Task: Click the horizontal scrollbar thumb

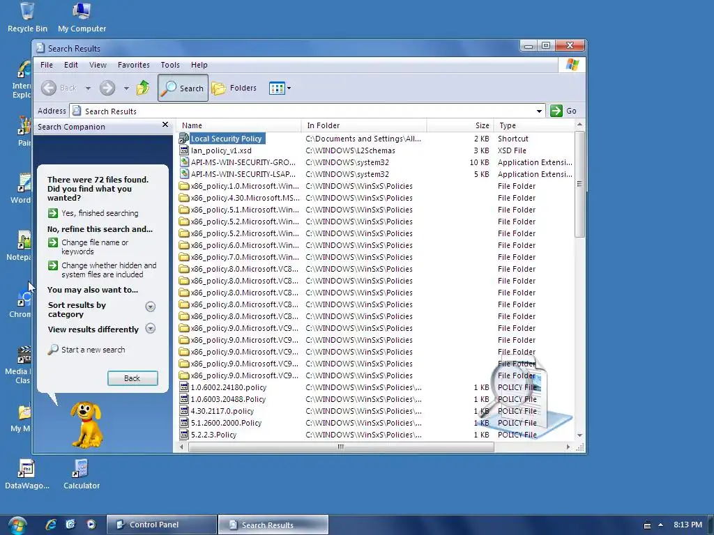Action: coord(341,447)
